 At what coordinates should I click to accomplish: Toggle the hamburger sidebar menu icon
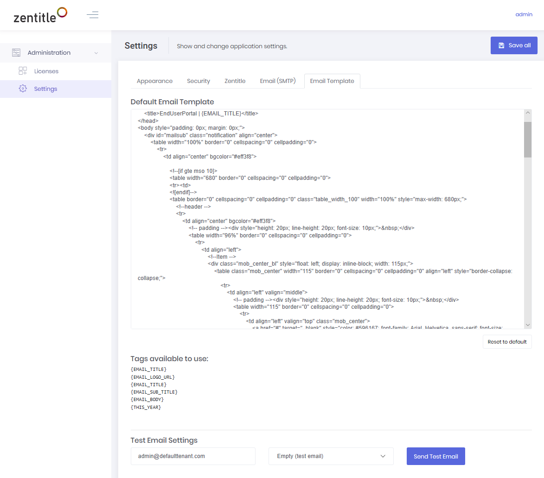tap(93, 15)
